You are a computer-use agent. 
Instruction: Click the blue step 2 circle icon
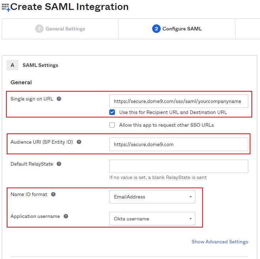(x=156, y=29)
